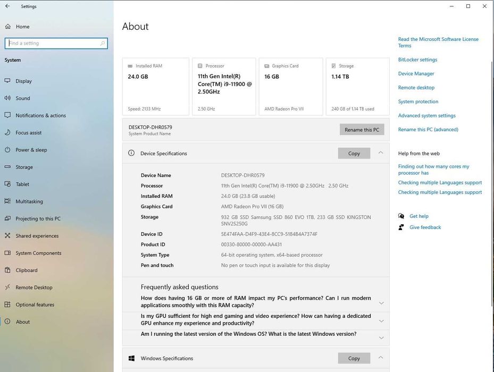The width and height of the screenshot is (494, 372).
Task: Open System protection link
Action: tap(418, 101)
